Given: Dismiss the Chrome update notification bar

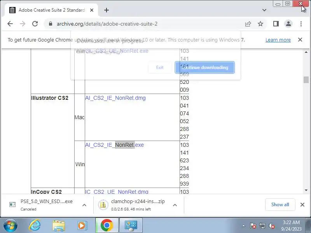Looking at the screenshot, I should pyautogui.click(x=300, y=40).
